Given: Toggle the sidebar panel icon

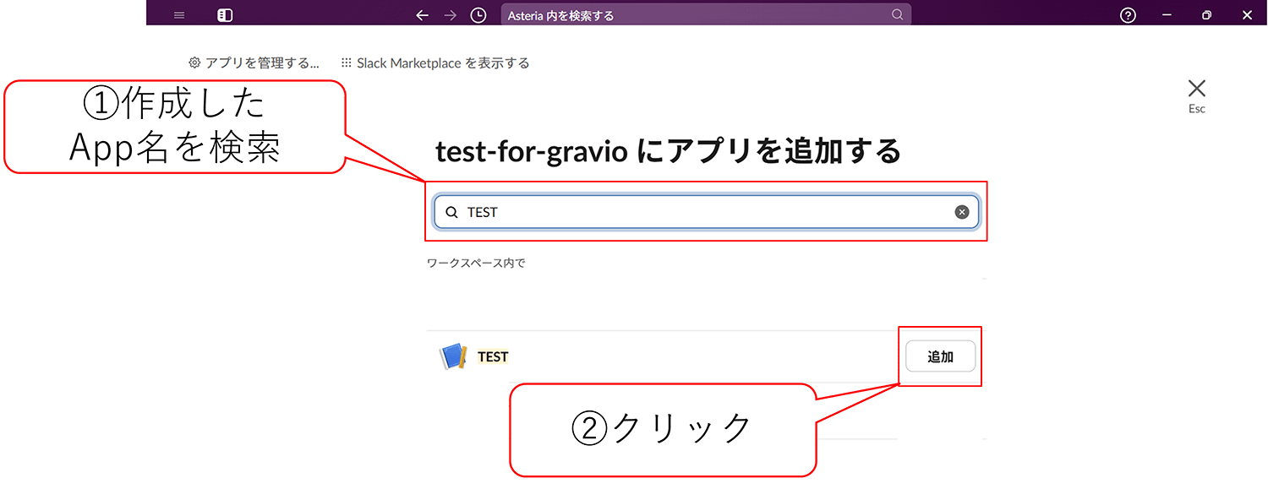Looking at the screenshot, I should click(225, 15).
